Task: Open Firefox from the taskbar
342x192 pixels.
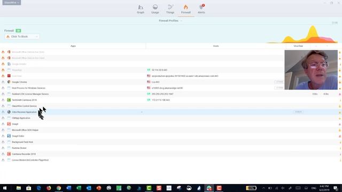Action: click(49, 188)
